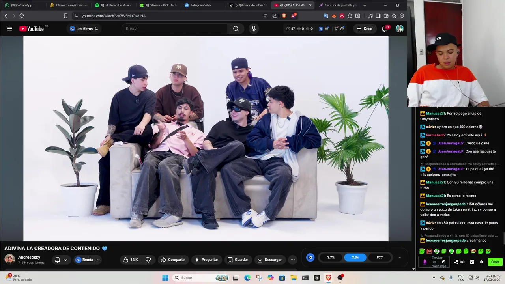Go to the YouTube home logo
The height and width of the screenshot is (284, 505).
point(32,28)
